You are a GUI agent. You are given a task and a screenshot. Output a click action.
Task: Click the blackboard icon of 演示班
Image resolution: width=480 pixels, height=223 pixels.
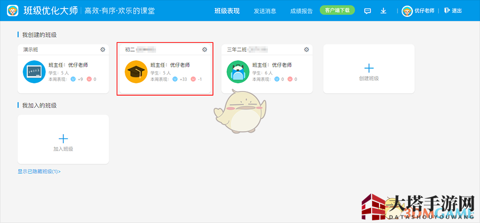click(34, 72)
